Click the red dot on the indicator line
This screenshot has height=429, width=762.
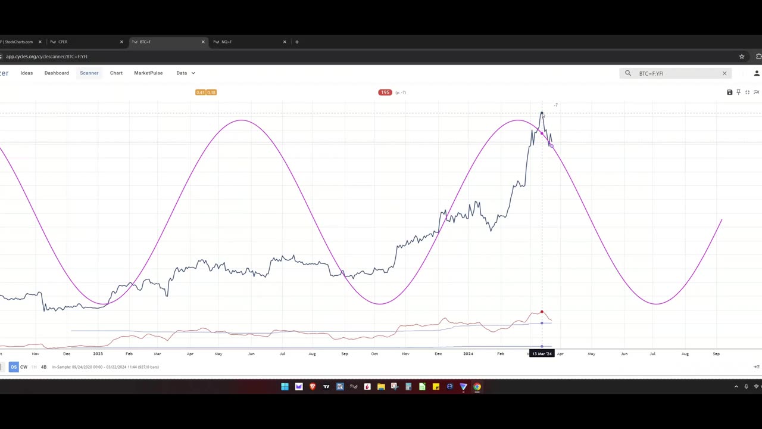542,312
